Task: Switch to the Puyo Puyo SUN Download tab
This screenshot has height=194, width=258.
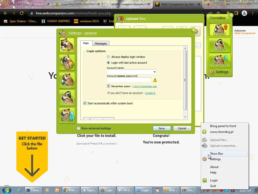Action: point(78,4)
